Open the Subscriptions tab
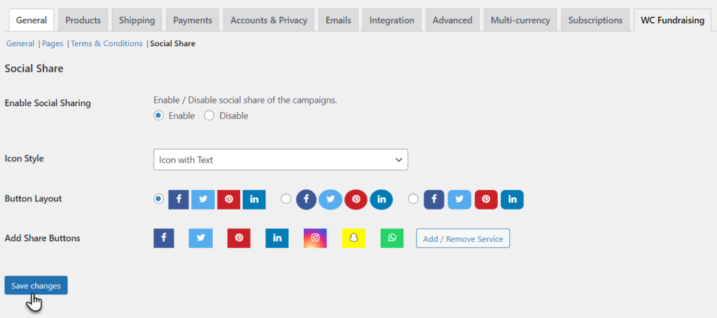 (x=595, y=20)
